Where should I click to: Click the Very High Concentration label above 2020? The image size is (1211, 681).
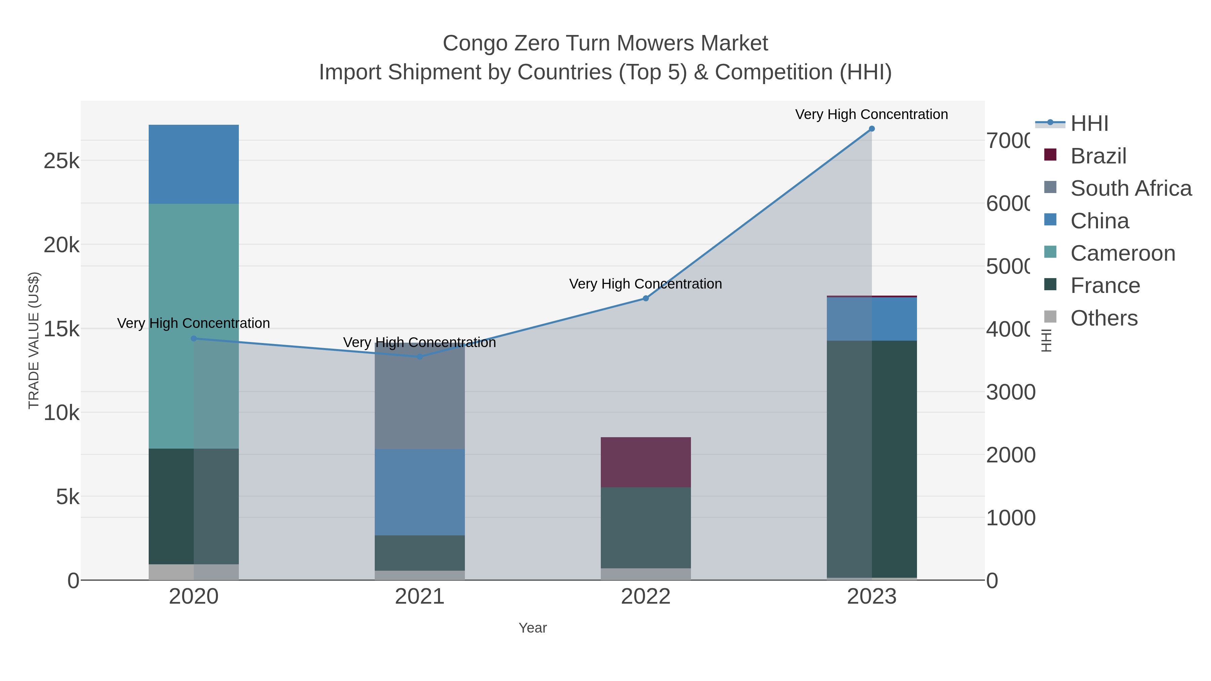coord(194,323)
